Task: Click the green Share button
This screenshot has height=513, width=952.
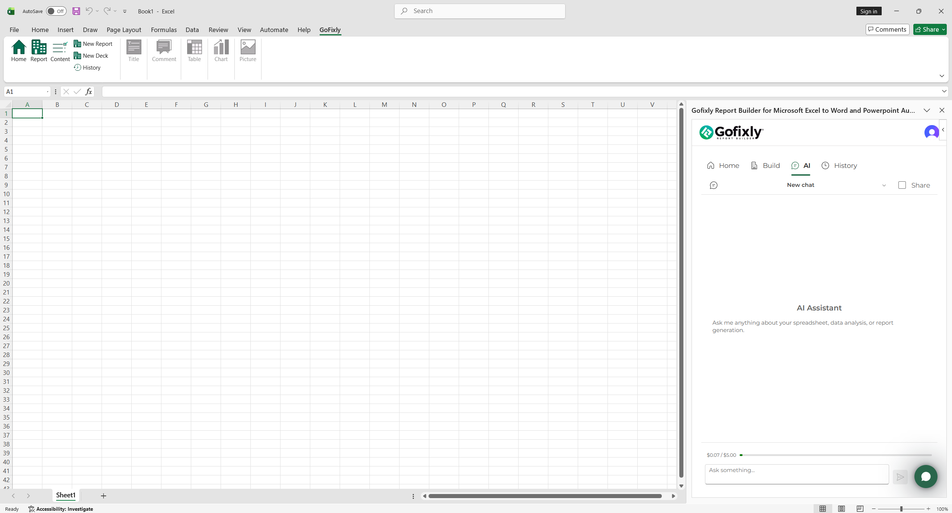Action: tap(930, 29)
